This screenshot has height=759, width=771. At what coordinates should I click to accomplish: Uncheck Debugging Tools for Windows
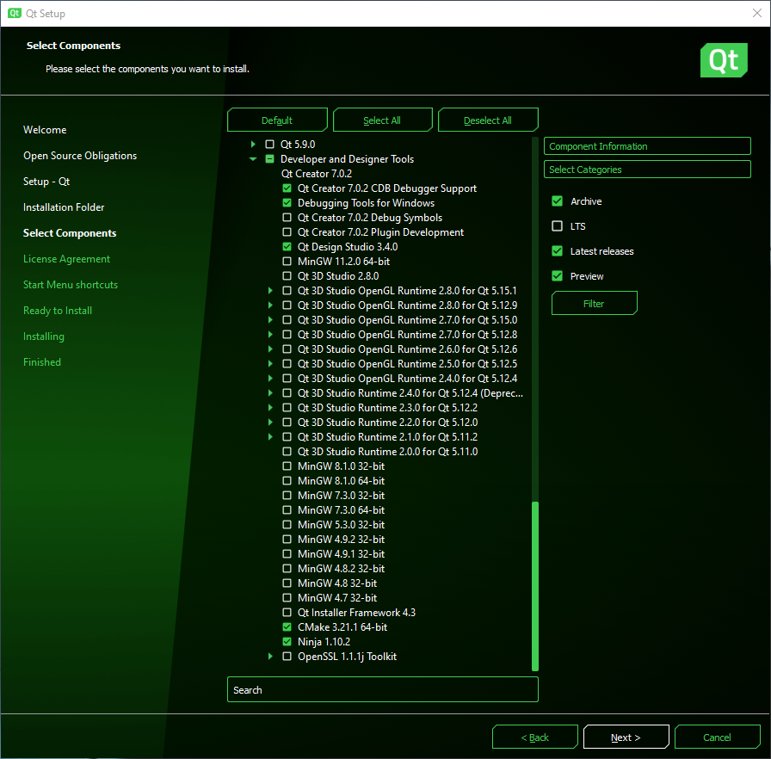287,202
